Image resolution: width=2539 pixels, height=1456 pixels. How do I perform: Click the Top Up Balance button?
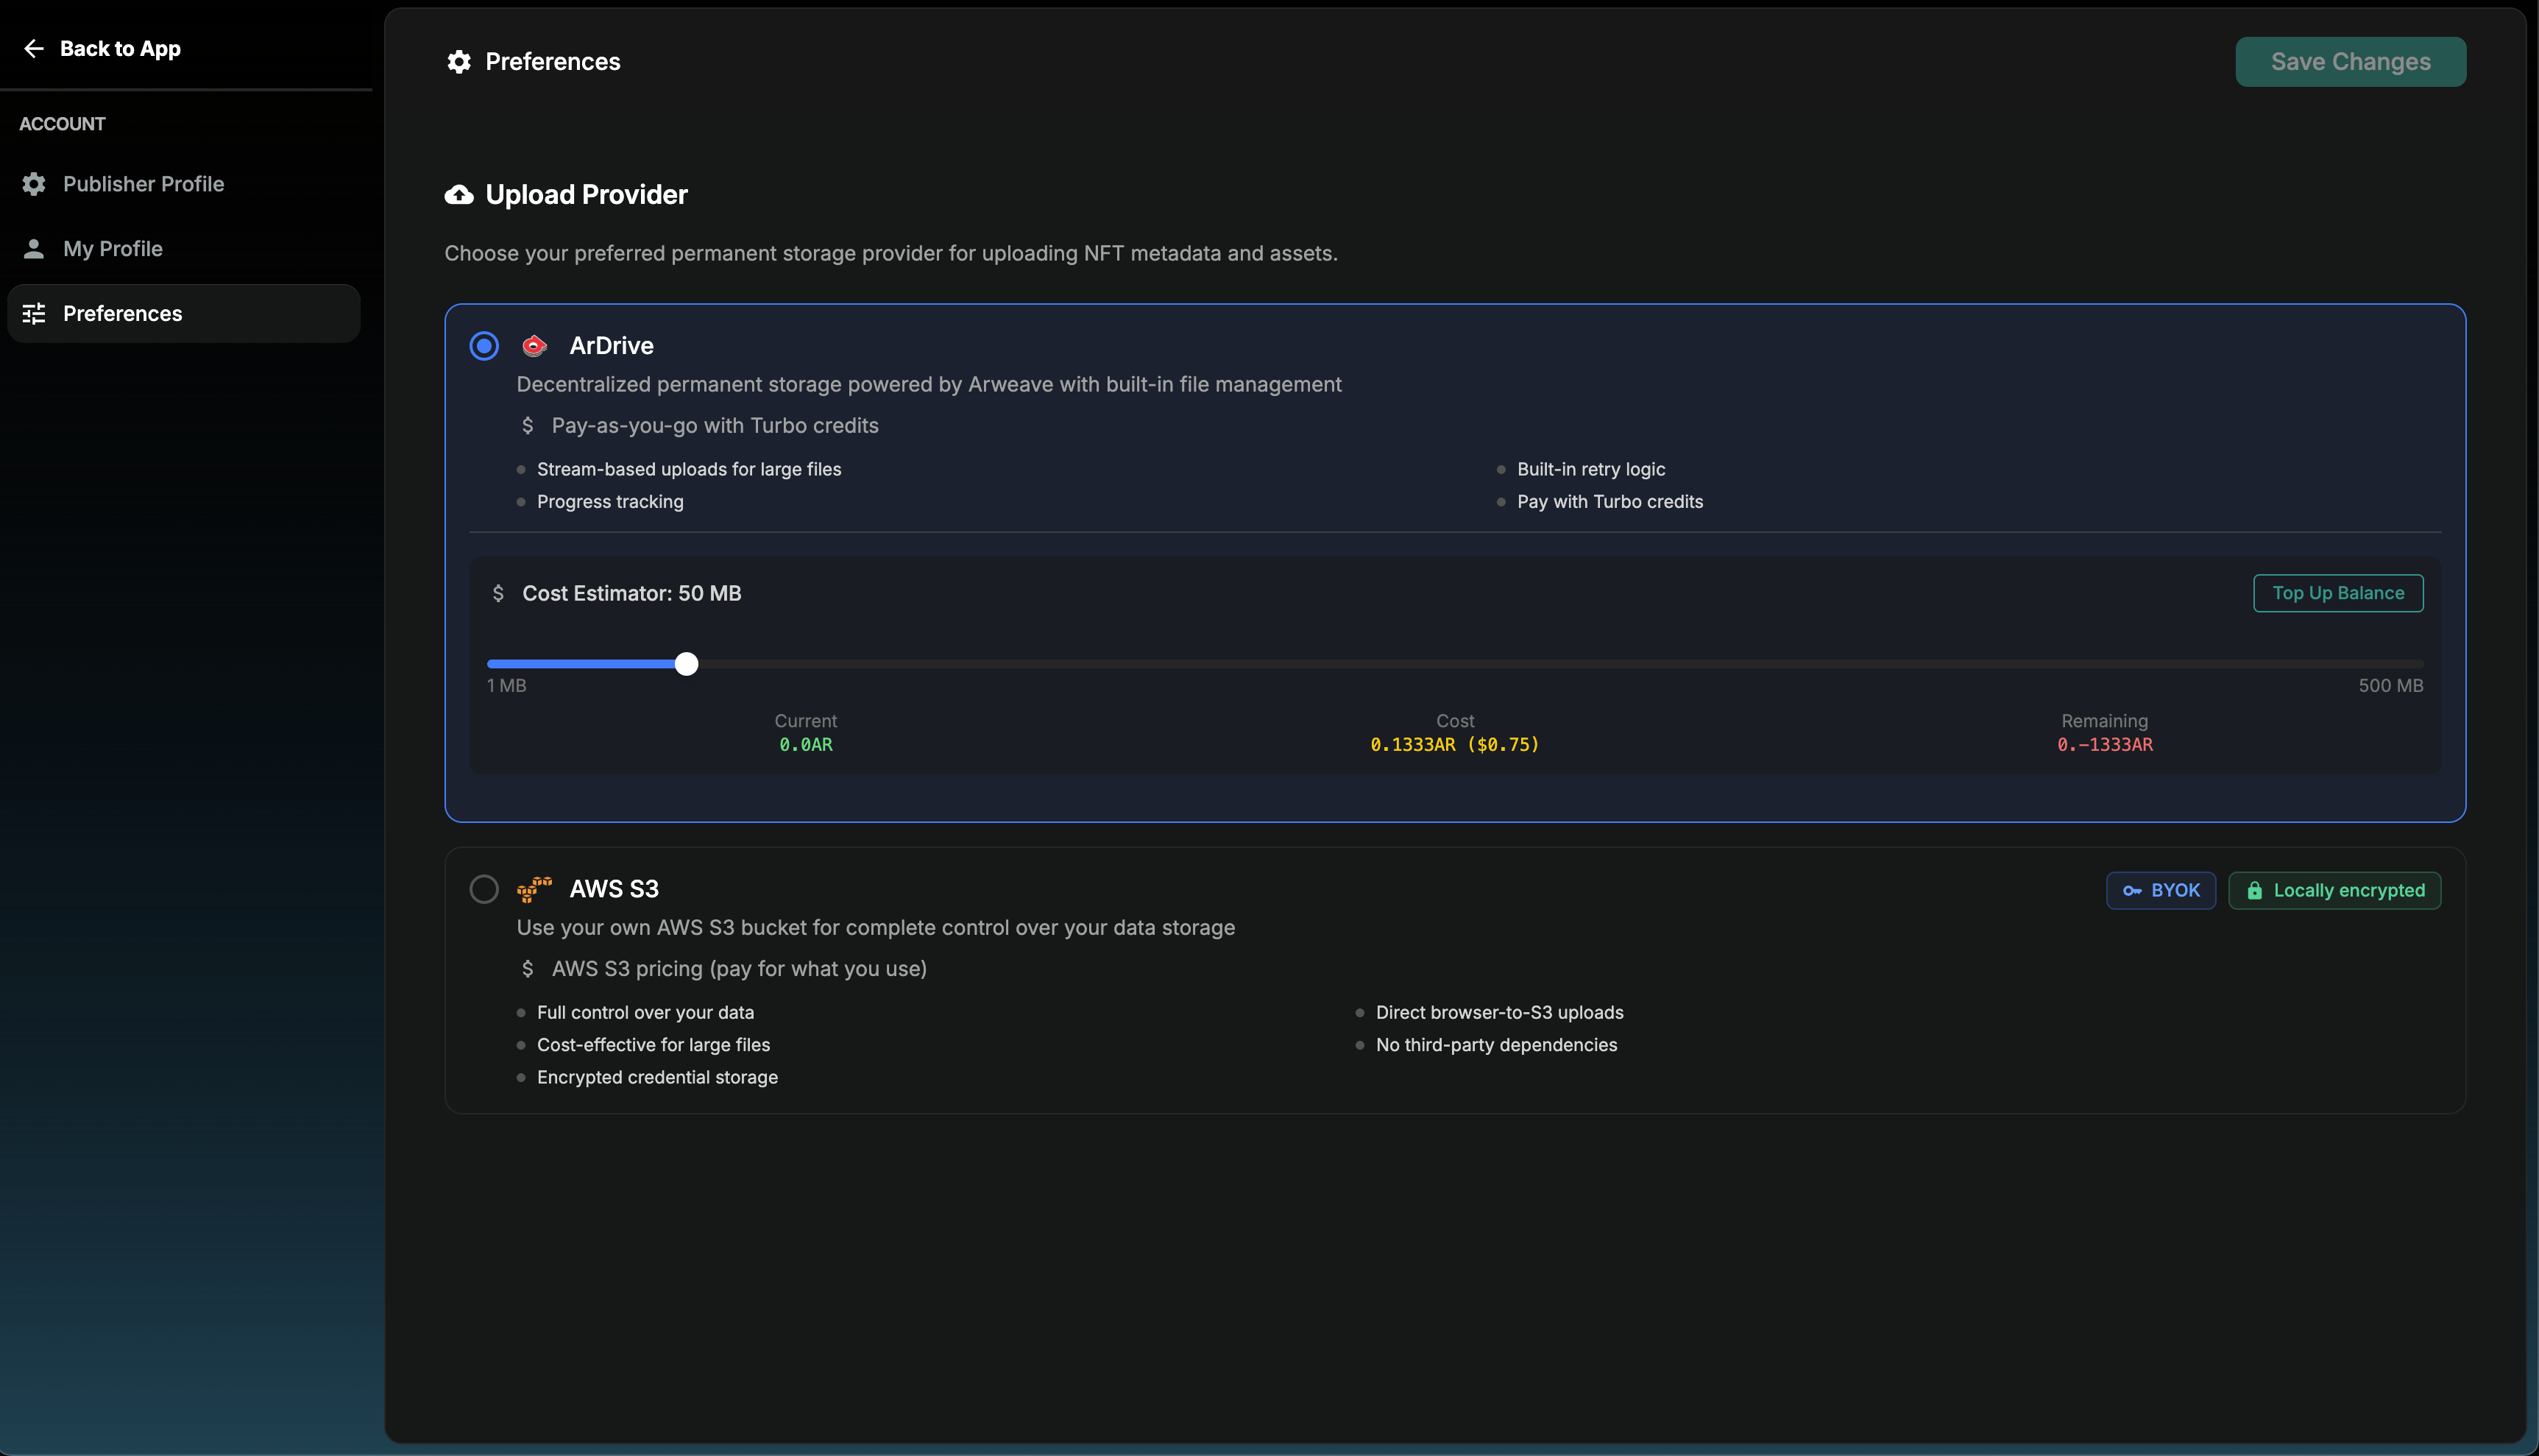[x=2337, y=592]
